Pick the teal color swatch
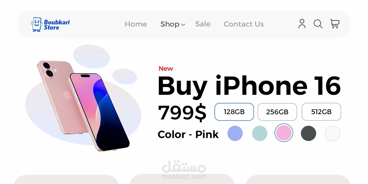 tap(260, 133)
